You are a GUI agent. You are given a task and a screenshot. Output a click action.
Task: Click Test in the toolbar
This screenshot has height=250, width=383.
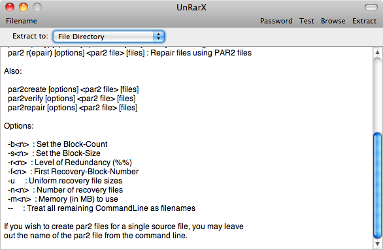pos(307,21)
